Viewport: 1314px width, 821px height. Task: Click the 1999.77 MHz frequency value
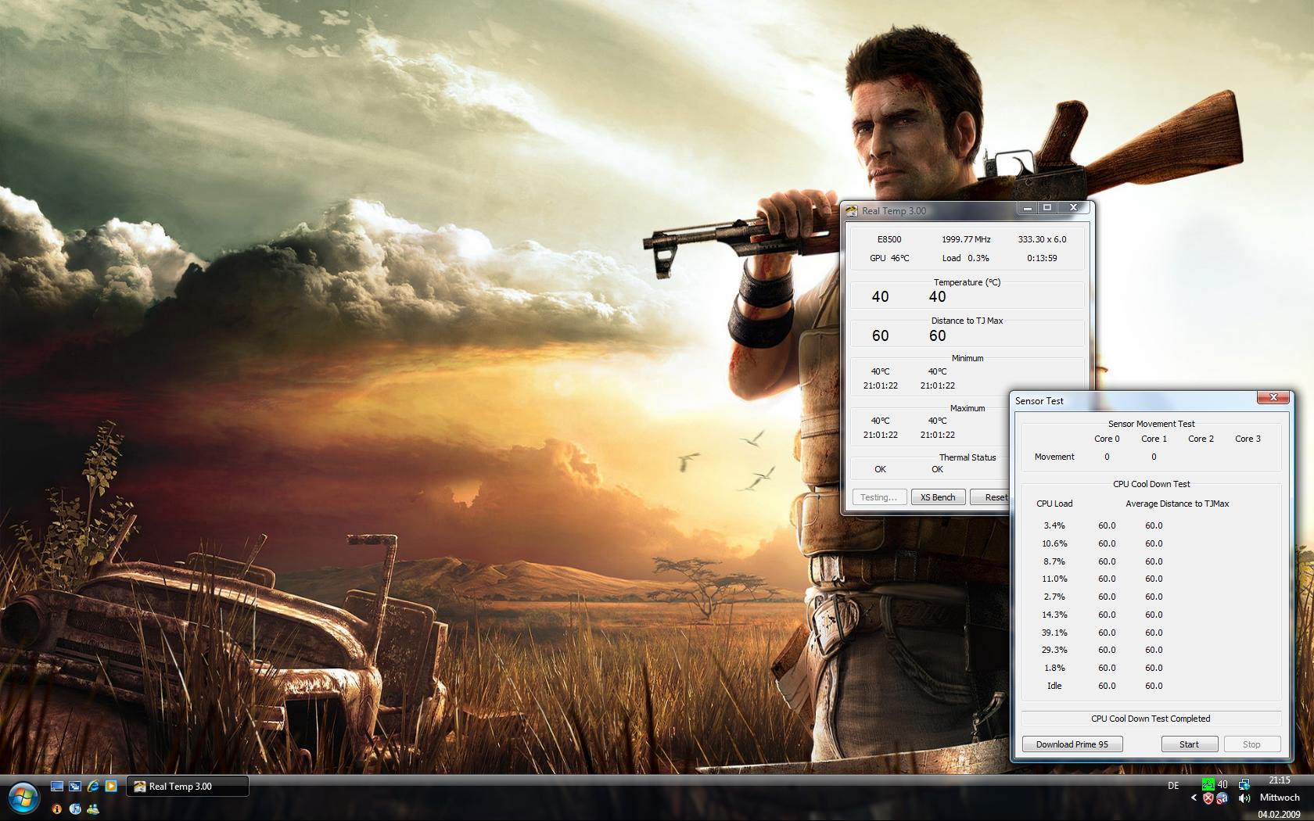coord(966,239)
